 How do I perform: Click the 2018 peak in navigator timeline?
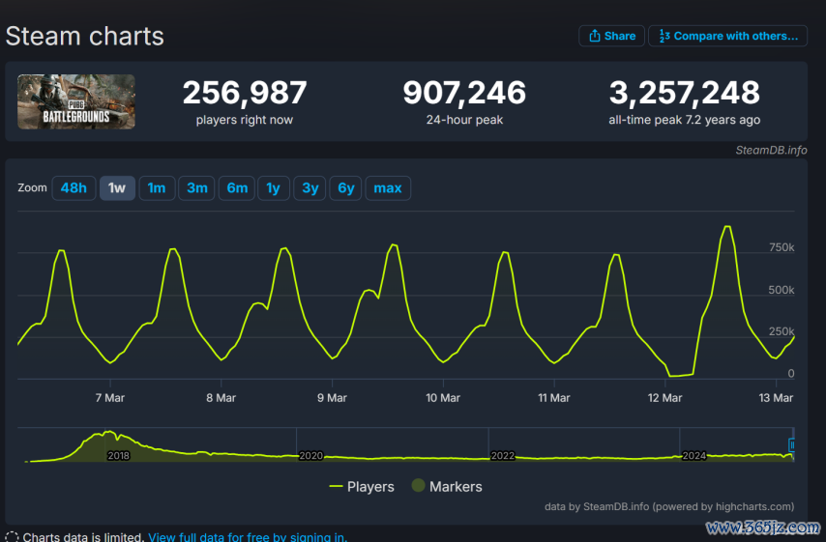(x=109, y=434)
